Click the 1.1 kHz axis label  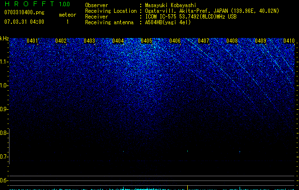(x=4, y=62)
